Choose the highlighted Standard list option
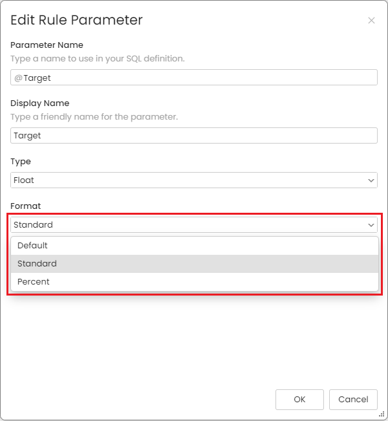 click(195, 264)
